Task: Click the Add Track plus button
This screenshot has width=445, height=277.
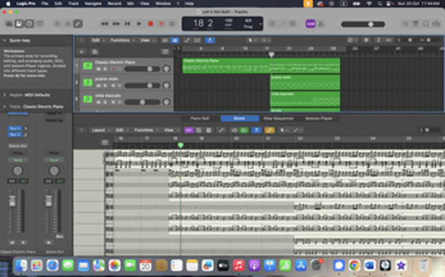Action: (x=81, y=52)
